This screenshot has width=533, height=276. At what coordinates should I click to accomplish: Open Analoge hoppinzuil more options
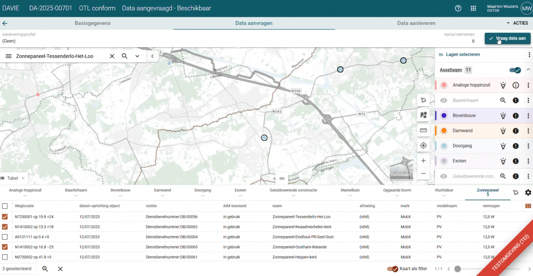click(528, 85)
